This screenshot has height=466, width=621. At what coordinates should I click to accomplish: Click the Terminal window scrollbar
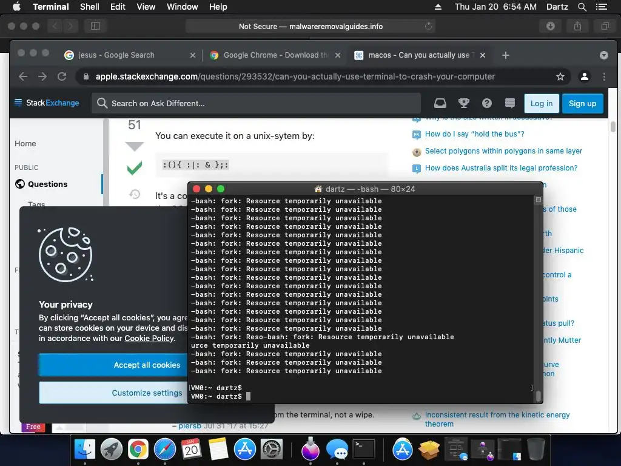point(539,396)
